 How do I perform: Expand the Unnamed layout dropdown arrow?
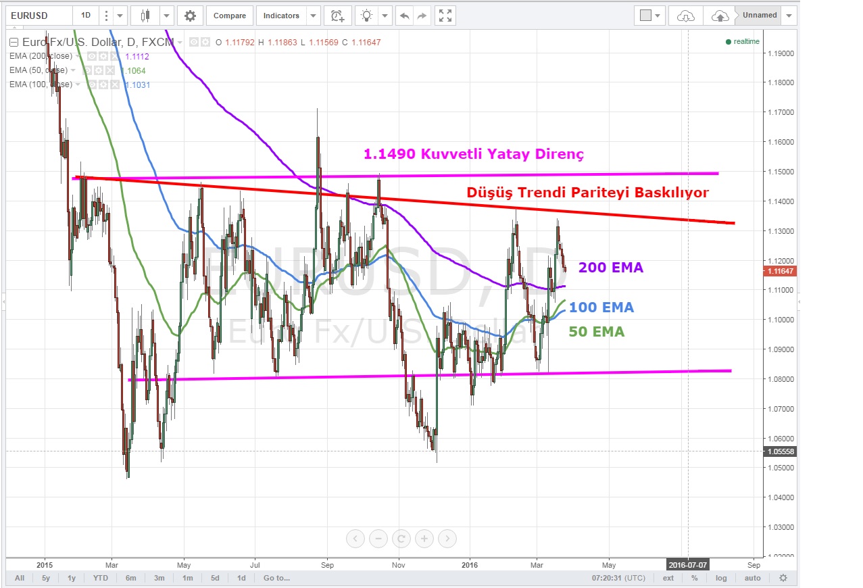tap(789, 16)
